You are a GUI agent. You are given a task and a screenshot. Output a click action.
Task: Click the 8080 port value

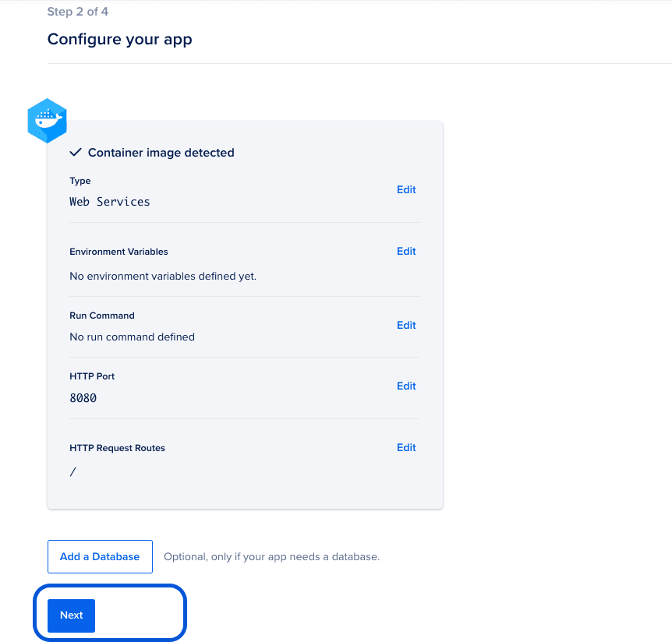click(82, 398)
